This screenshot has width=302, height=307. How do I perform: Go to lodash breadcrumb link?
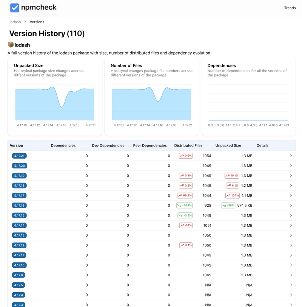tap(15, 22)
